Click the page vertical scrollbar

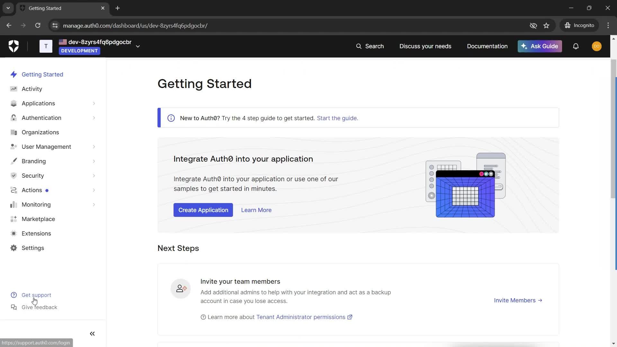coord(613,129)
